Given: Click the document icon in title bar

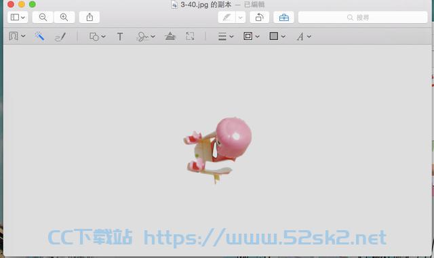Looking at the screenshot, I should (x=174, y=5).
